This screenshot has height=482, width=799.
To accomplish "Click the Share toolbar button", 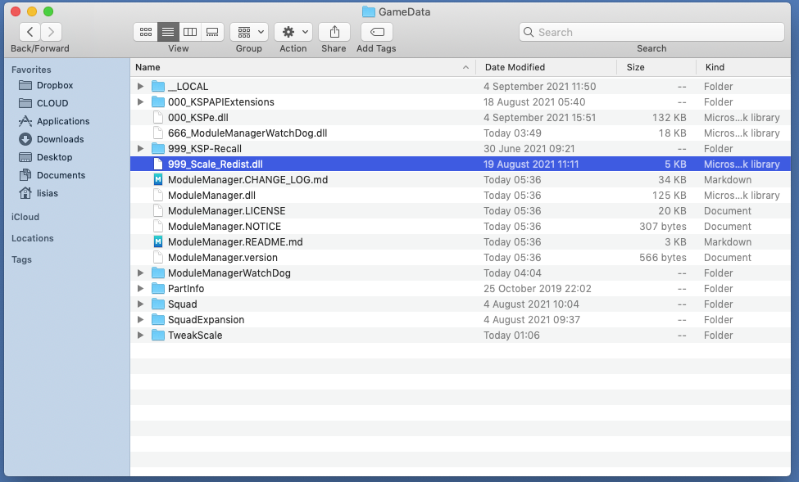I will 334,32.
